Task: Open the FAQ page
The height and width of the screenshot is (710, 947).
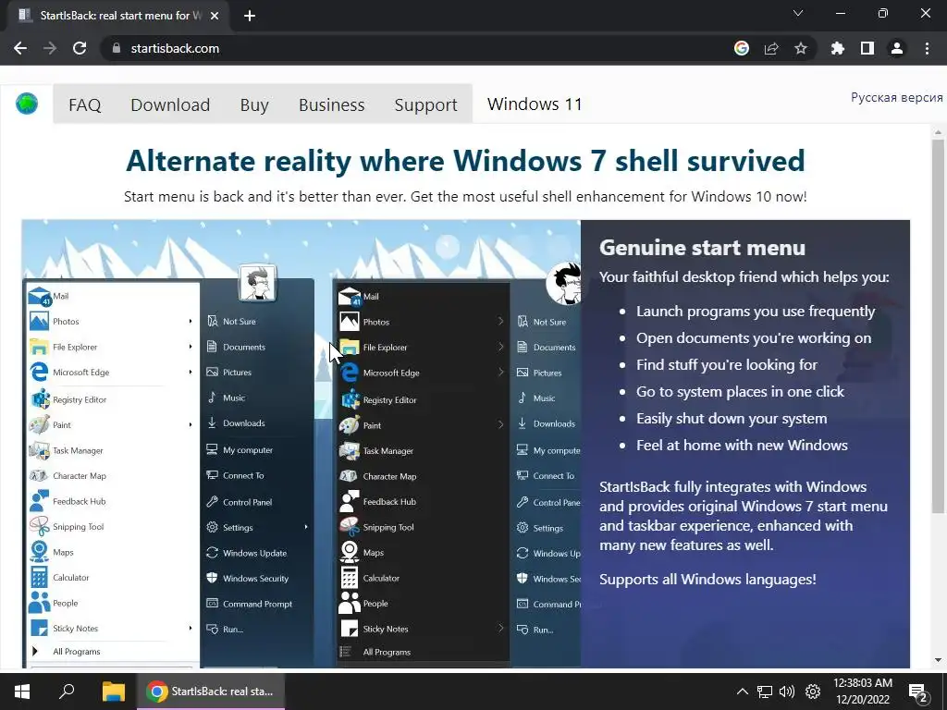Action: coord(84,105)
